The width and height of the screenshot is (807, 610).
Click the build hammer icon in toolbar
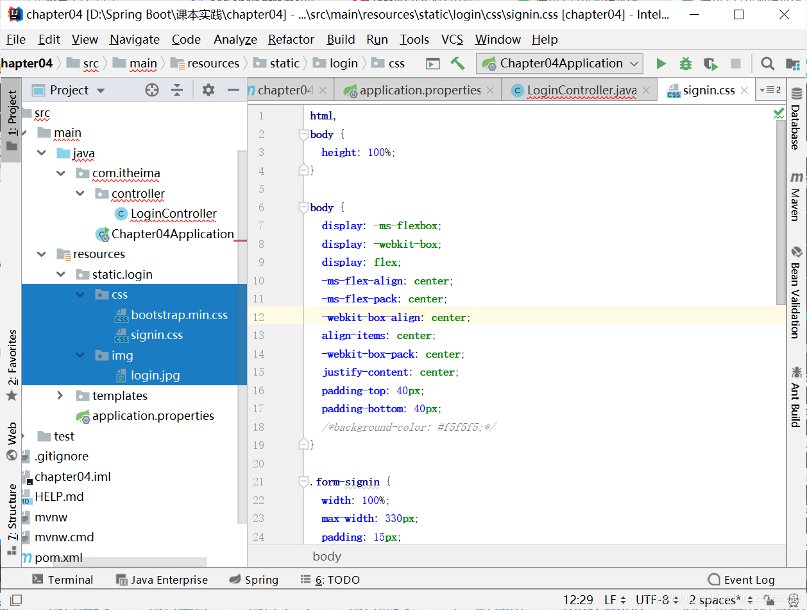[458, 63]
